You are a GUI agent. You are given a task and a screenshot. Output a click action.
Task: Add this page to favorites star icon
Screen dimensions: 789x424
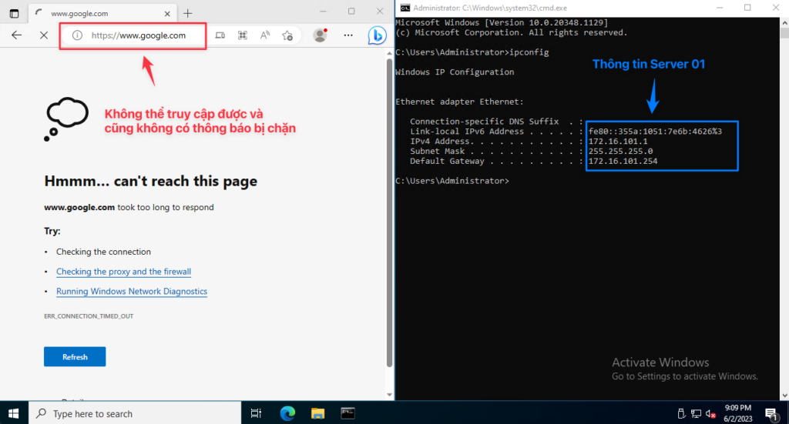[x=287, y=35]
